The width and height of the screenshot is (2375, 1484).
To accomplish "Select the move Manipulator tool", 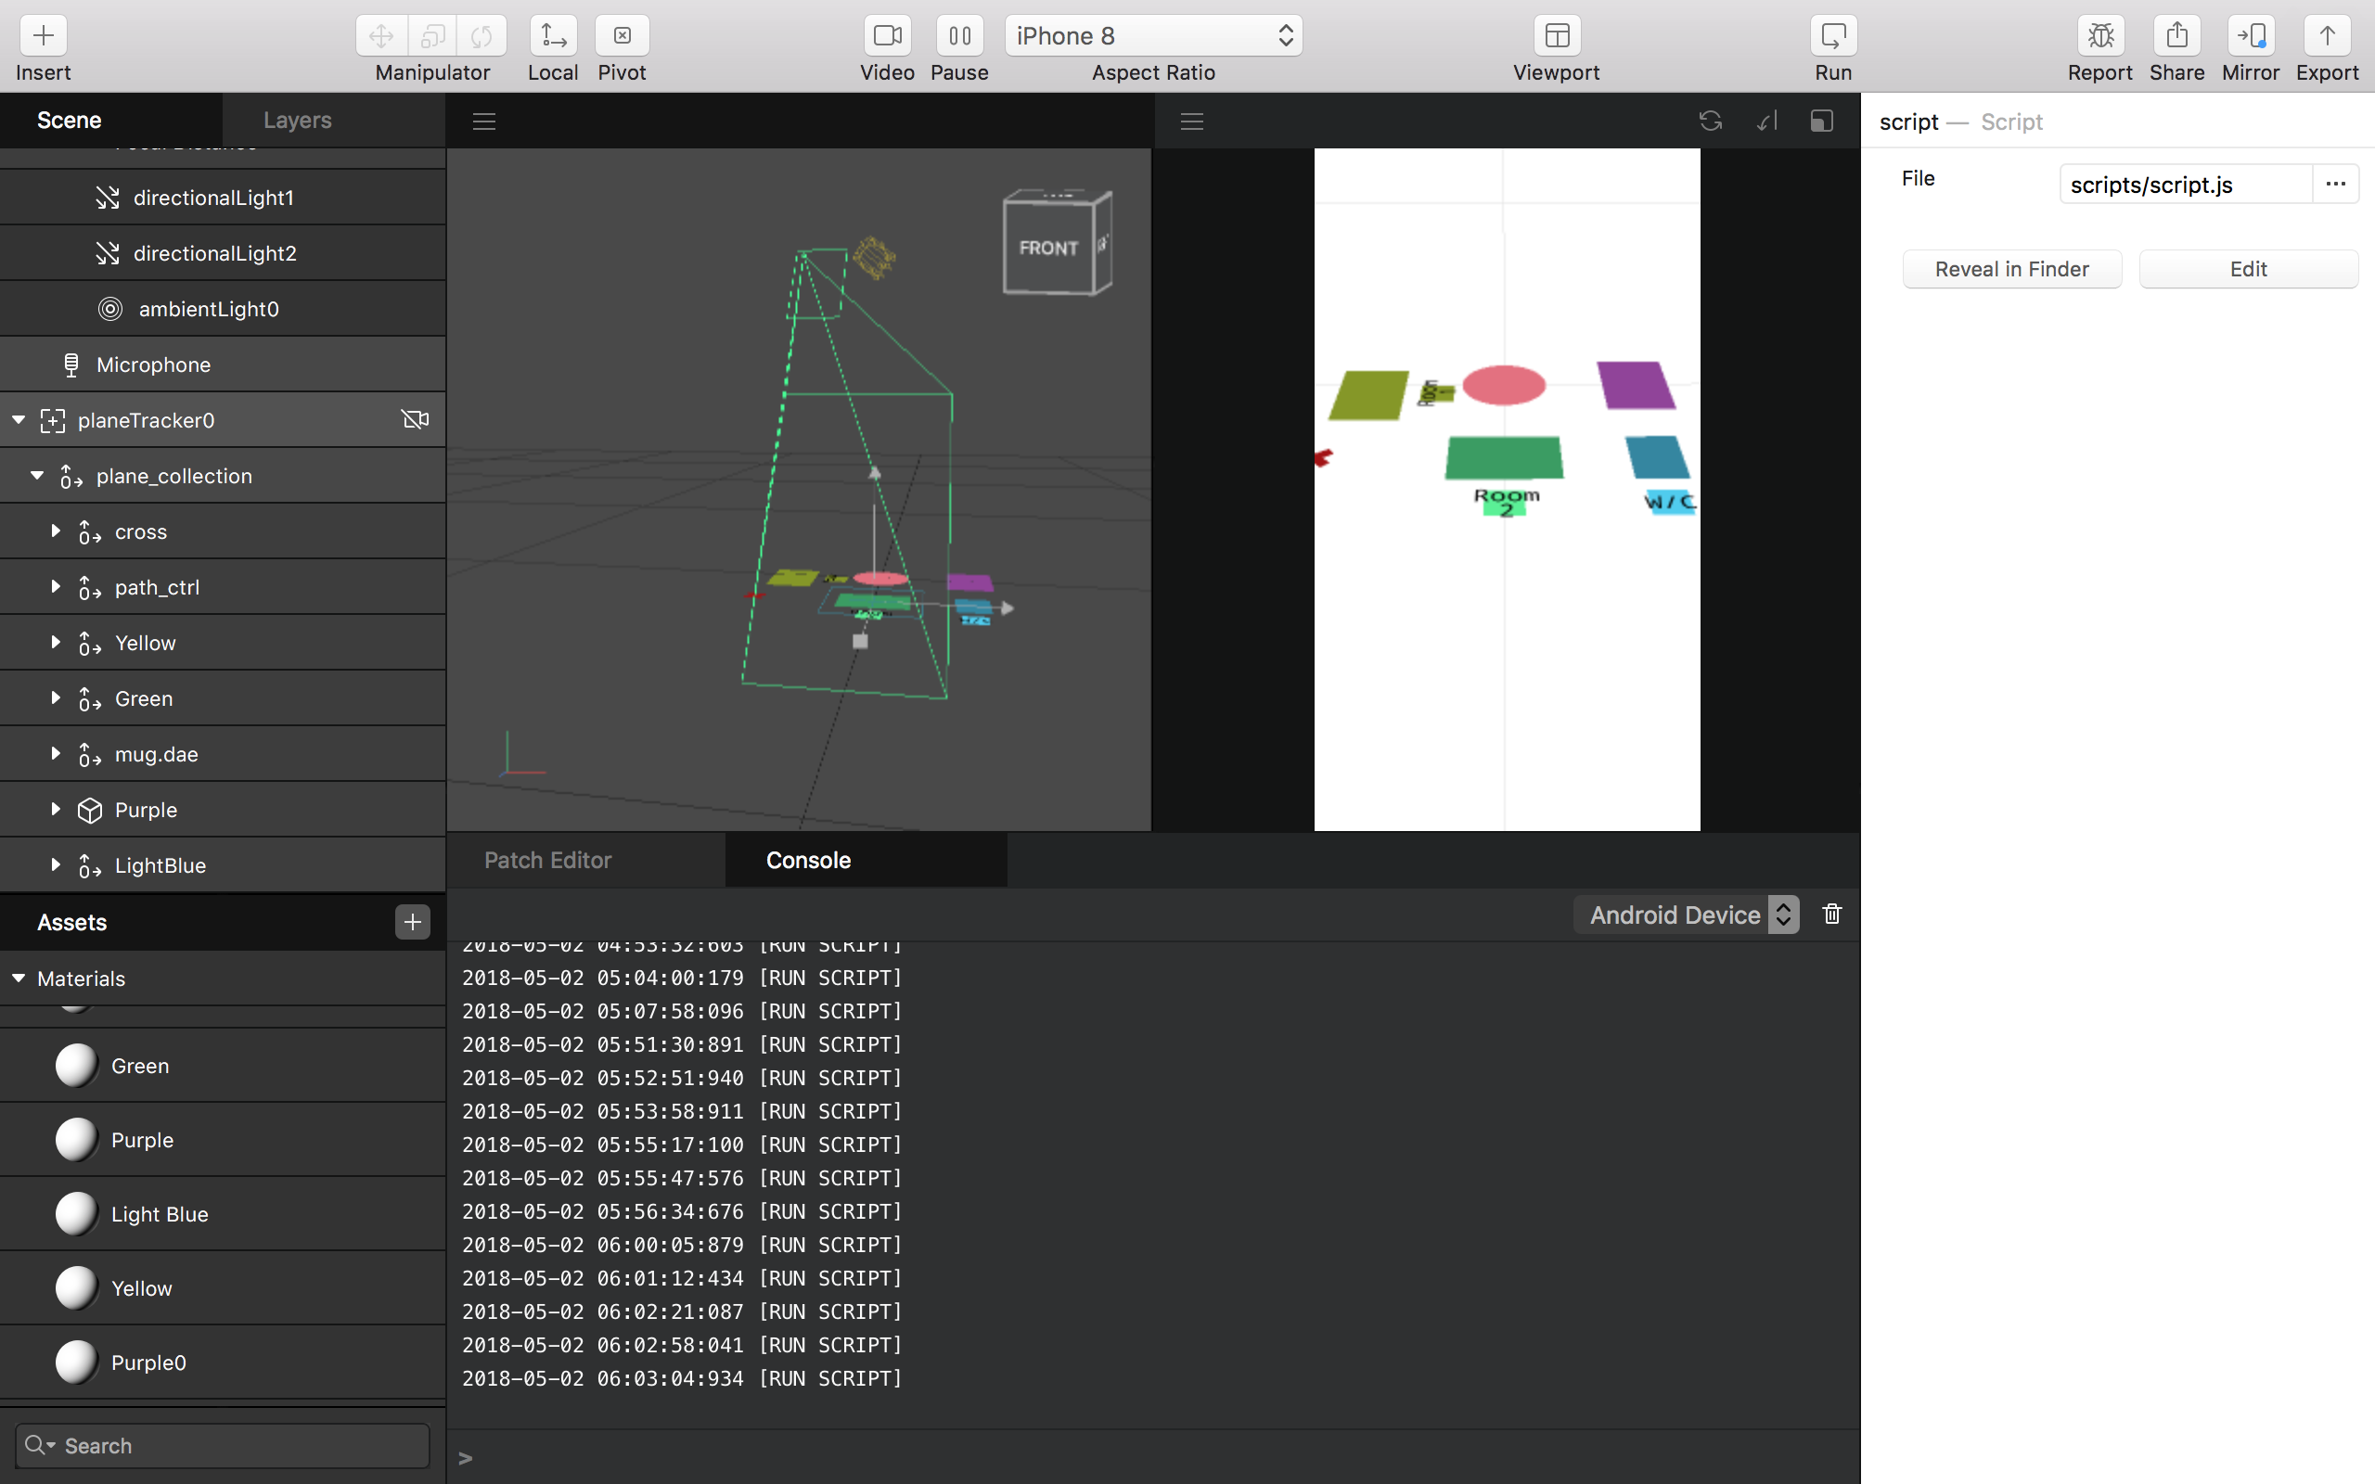I will tap(380, 36).
